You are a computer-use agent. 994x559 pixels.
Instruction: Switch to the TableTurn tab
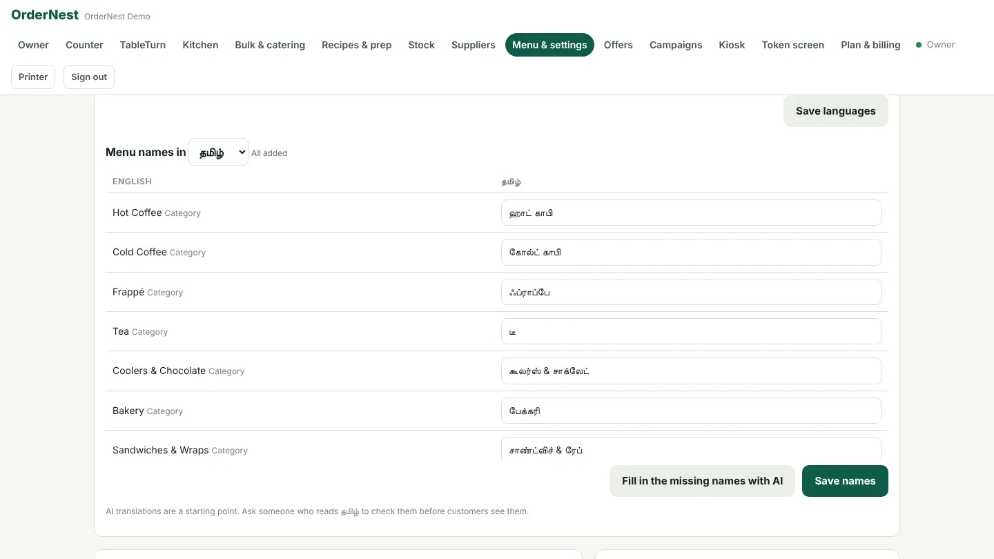coord(143,45)
